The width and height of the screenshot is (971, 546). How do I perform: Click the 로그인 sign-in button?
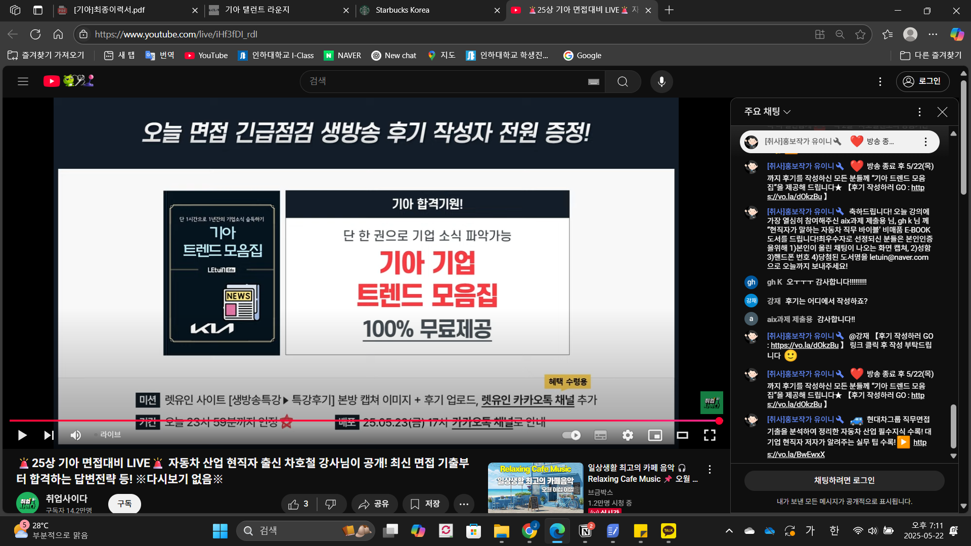tap(922, 81)
